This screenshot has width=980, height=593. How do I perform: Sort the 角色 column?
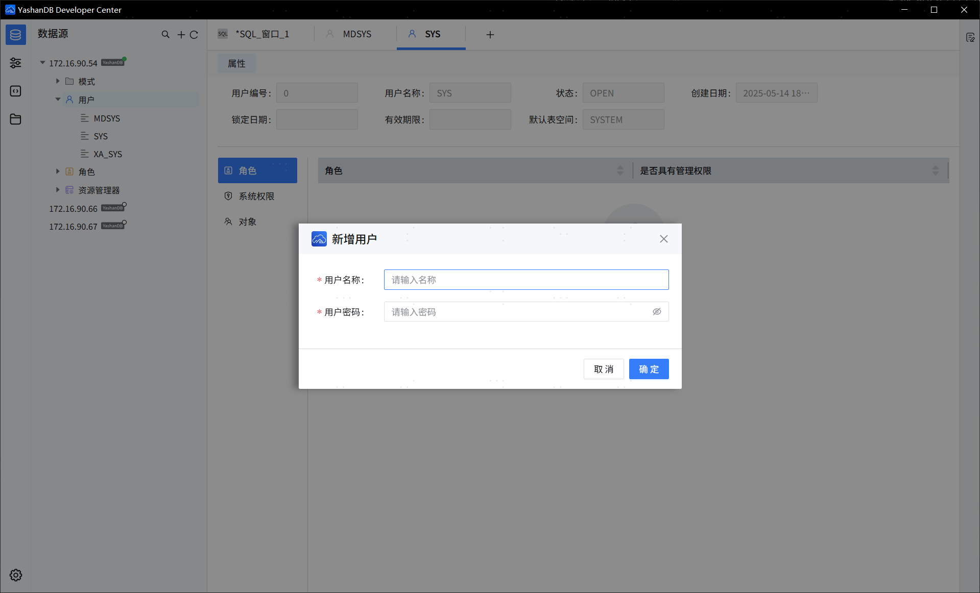point(620,170)
